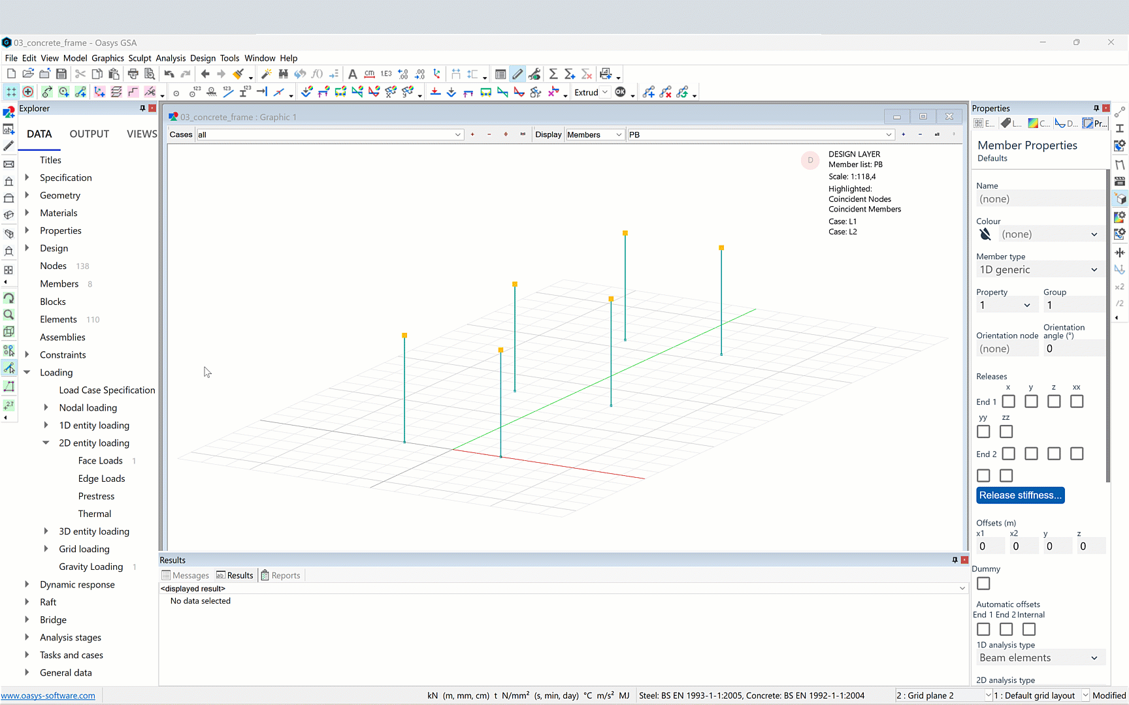The image size is (1129, 705).
Task: Open the oasys-software.com link
Action: pos(48,696)
